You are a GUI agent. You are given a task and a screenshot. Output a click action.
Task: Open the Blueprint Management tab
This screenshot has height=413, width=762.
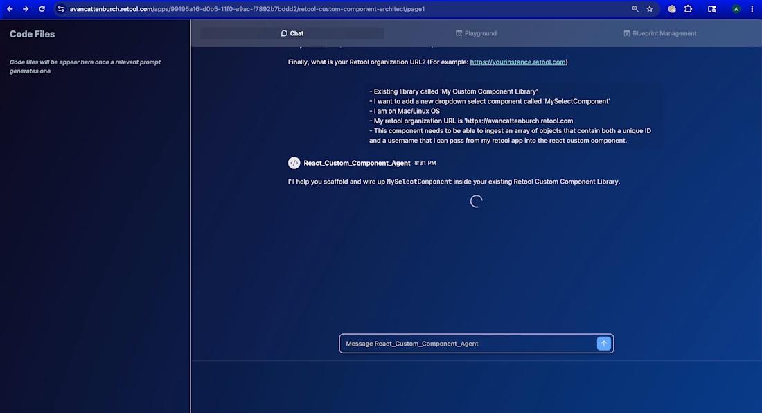tap(659, 33)
